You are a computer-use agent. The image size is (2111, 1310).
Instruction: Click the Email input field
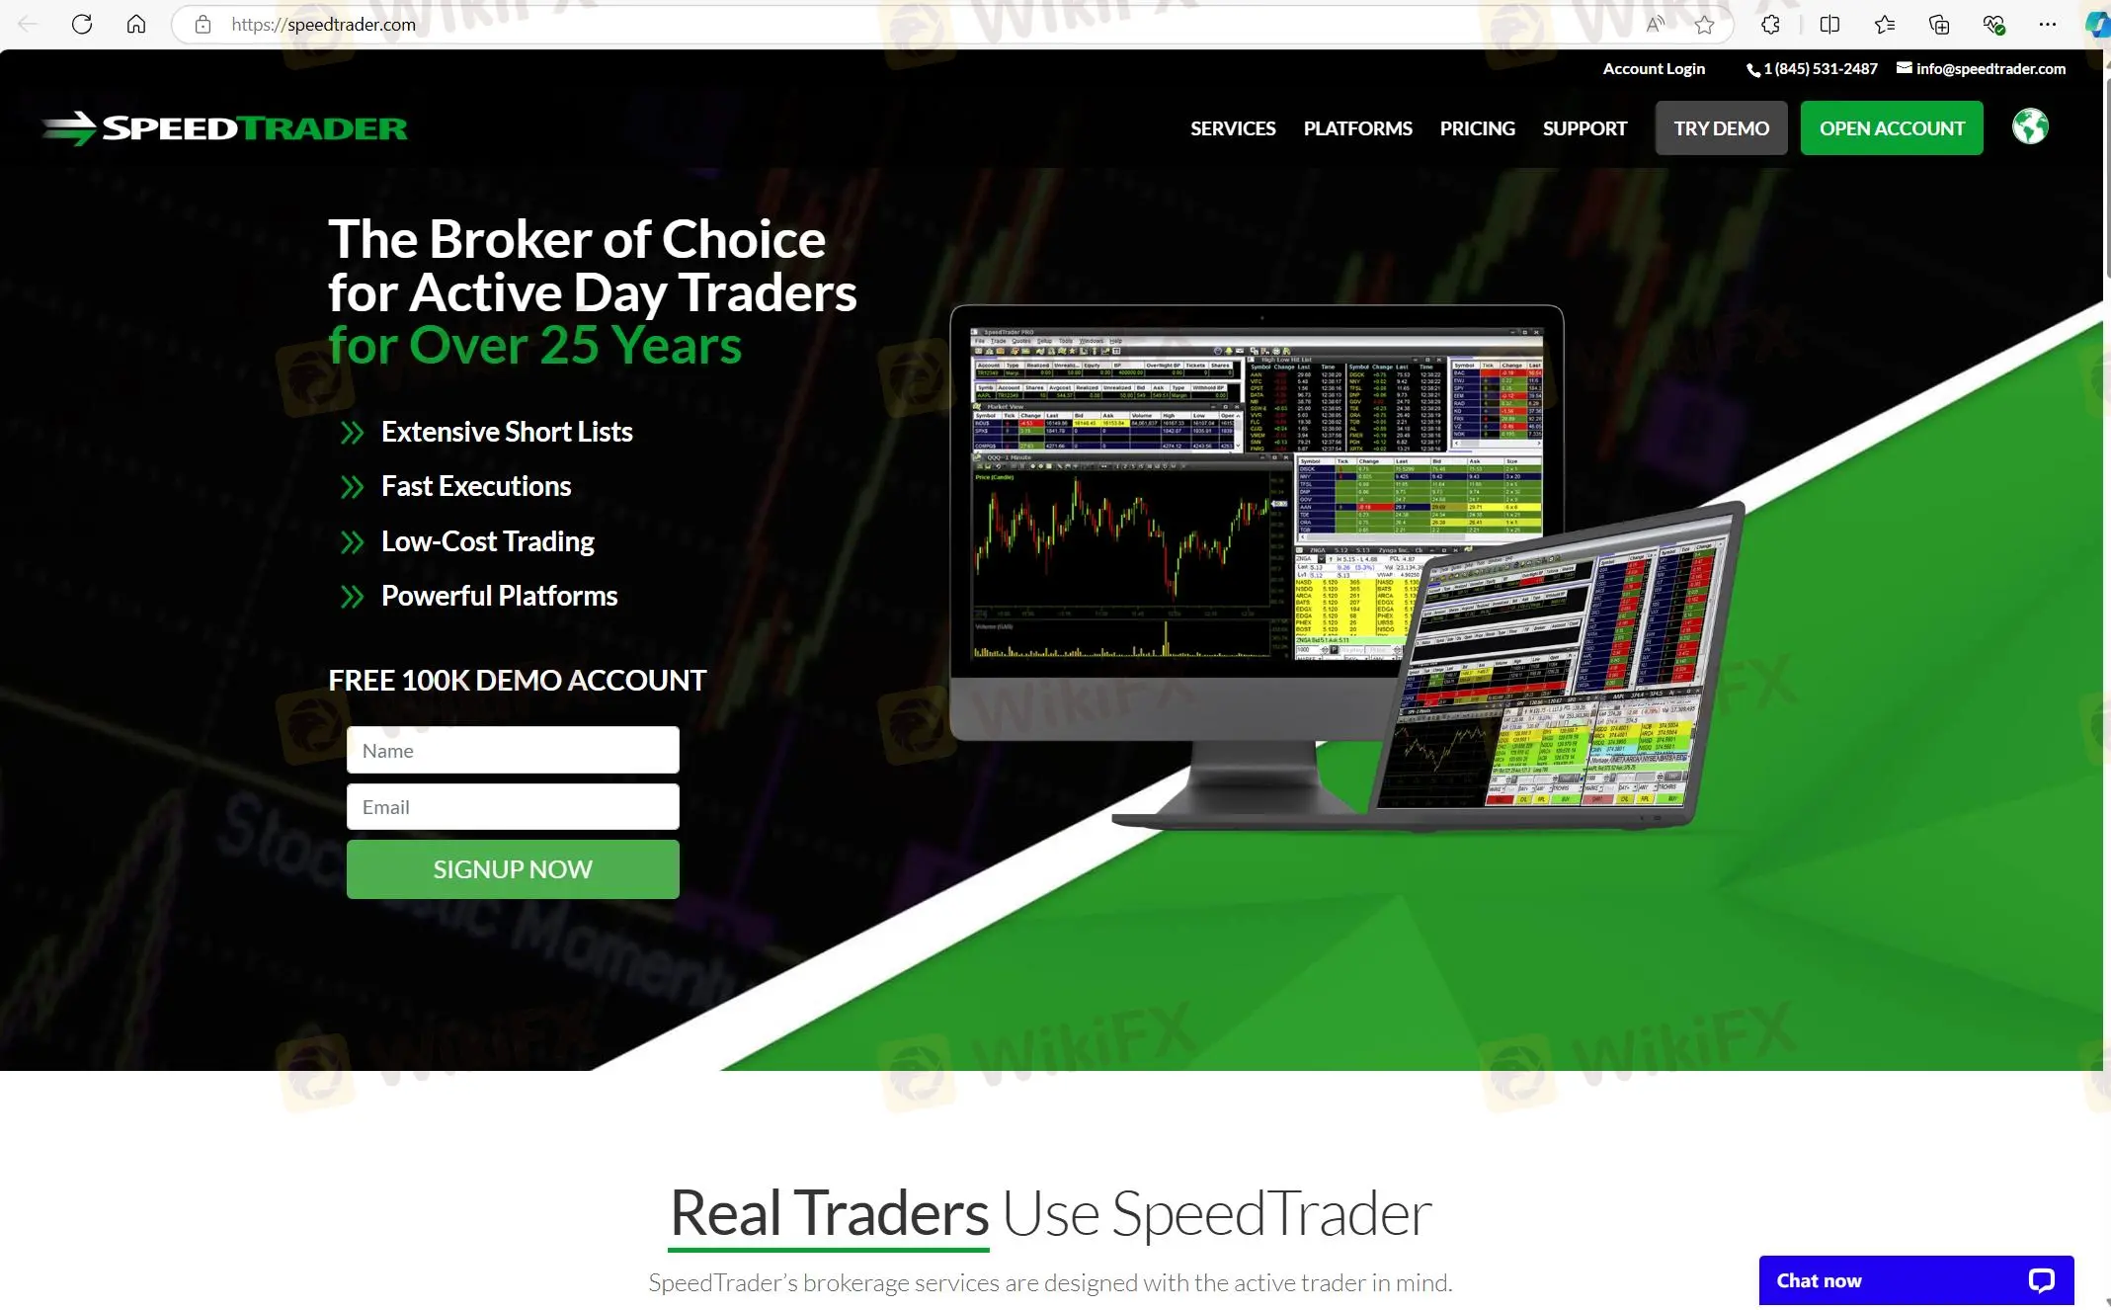pyautogui.click(x=512, y=806)
